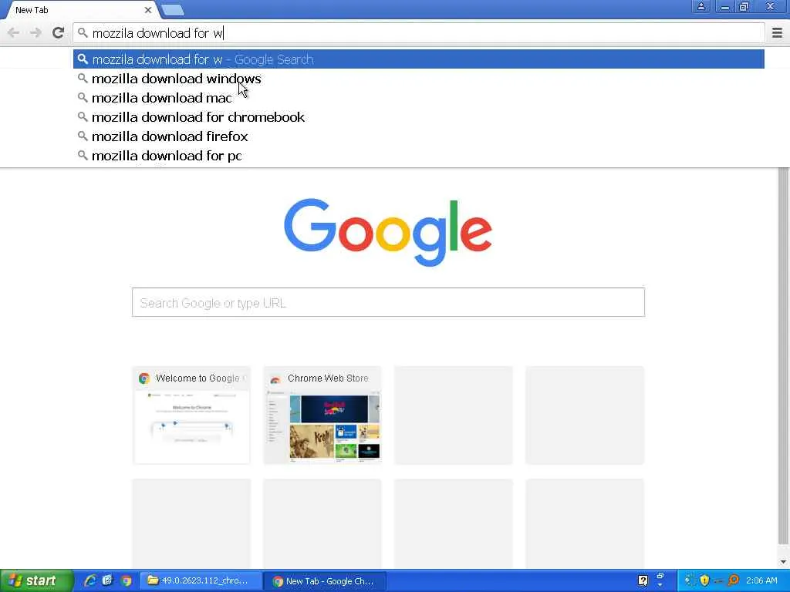790x592 pixels.
Task: Click the Chrome user profile icon
Action: (701, 7)
